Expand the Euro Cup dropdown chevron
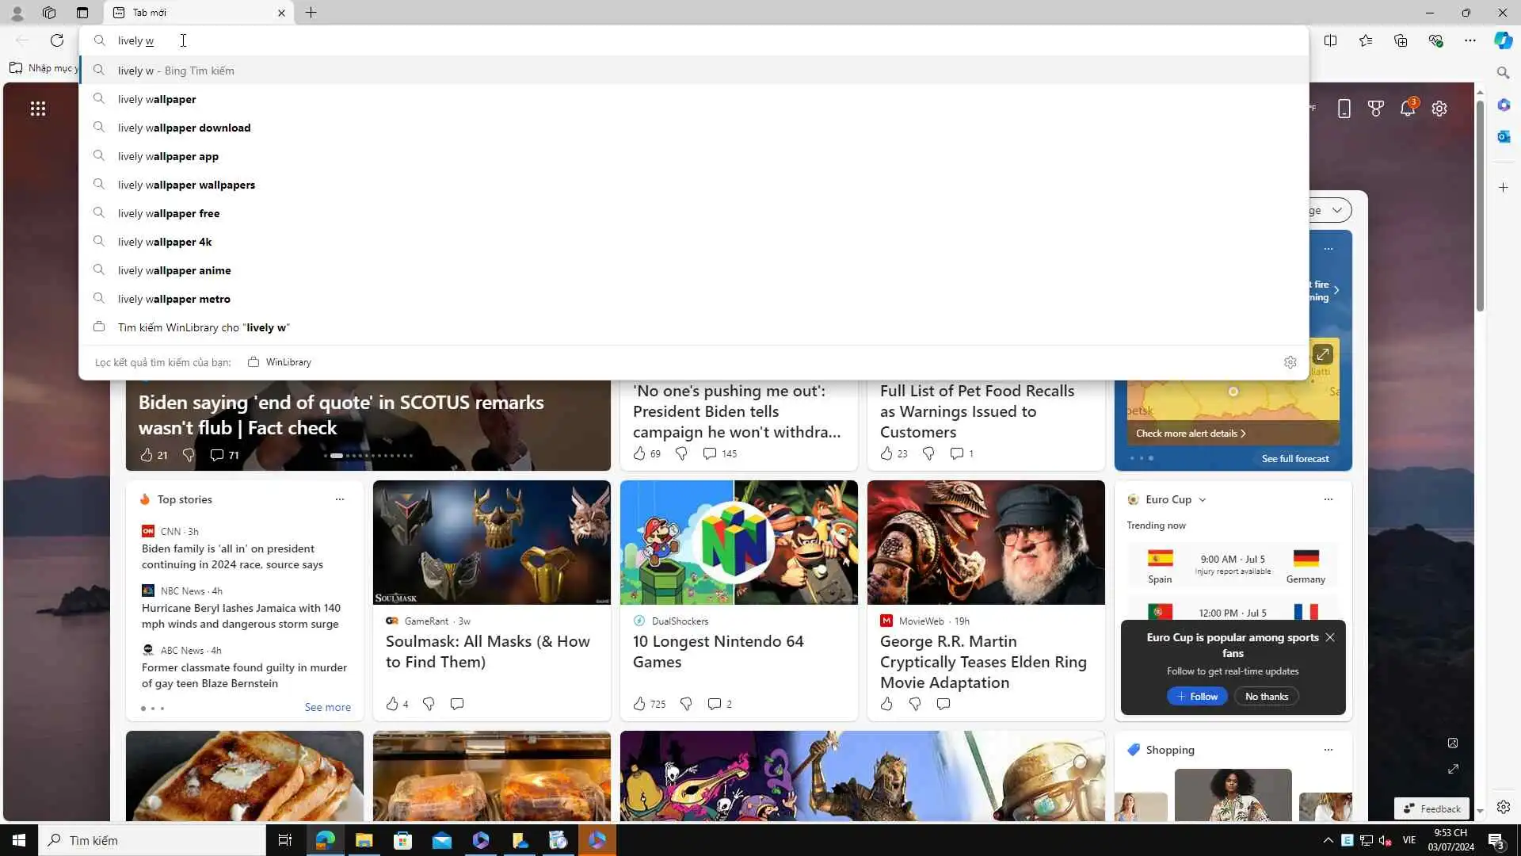Screen dimensions: 1521x856 (x=1203, y=500)
